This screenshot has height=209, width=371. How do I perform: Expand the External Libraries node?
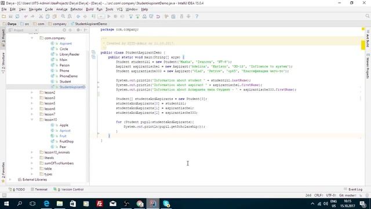point(10,179)
